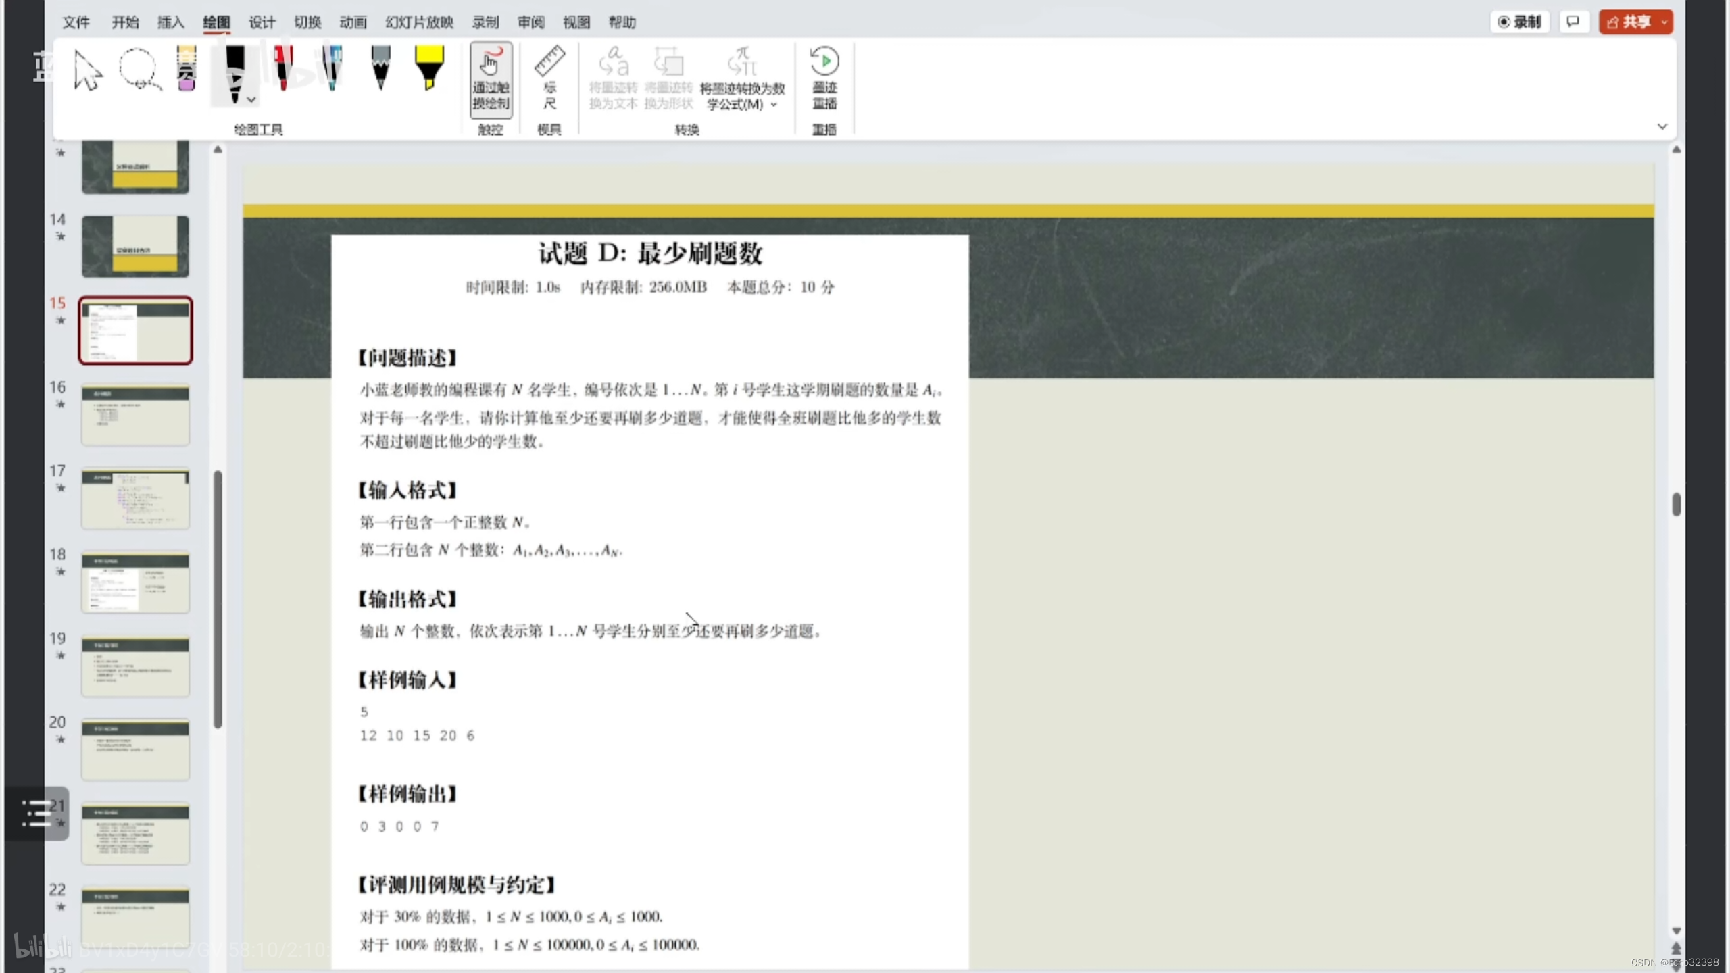Select slide 22 thumbnail
The width and height of the screenshot is (1730, 973).
click(135, 918)
